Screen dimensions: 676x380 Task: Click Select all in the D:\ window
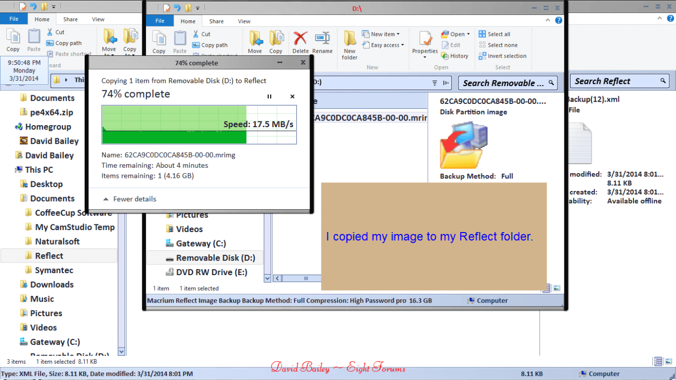(x=495, y=34)
